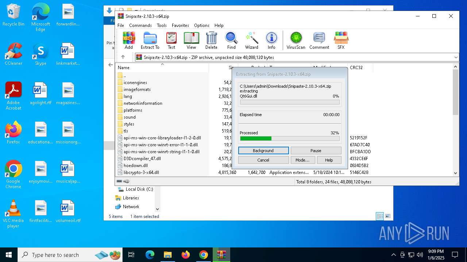
Task: Click the Add toolbar icon in WinRAR
Action: (128, 40)
